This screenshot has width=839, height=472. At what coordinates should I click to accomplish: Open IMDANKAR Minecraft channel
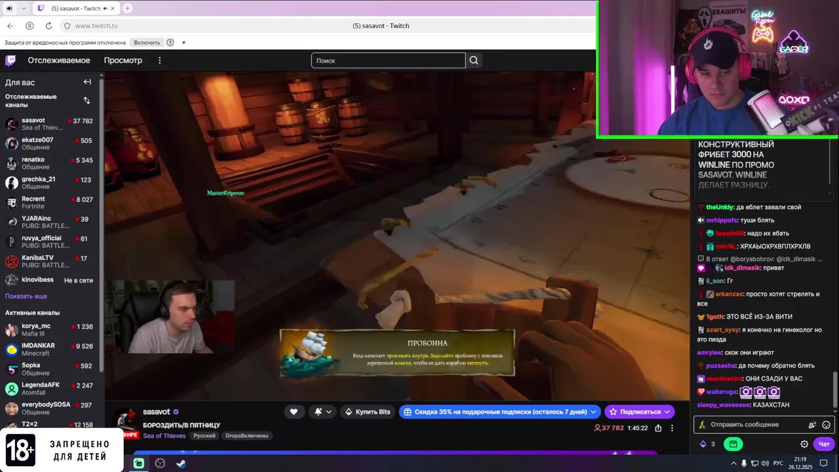click(50, 349)
